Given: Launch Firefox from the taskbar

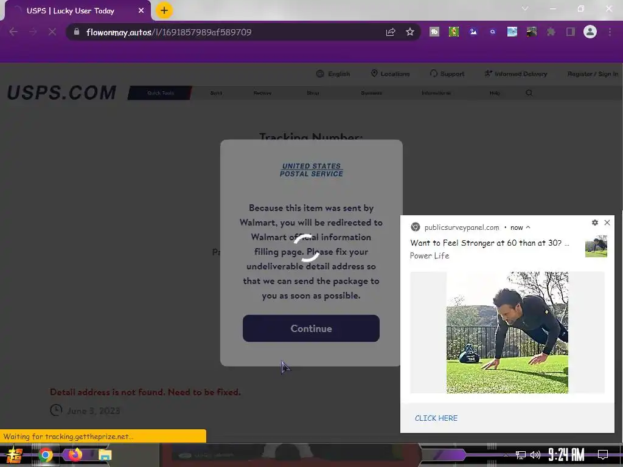Looking at the screenshot, I should point(75,455).
